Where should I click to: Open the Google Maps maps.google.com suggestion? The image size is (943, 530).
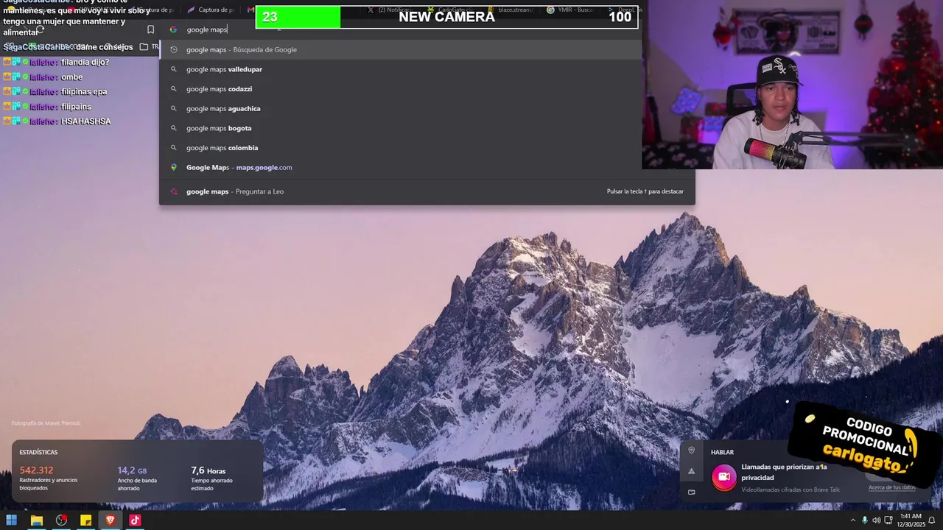[x=427, y=167]
